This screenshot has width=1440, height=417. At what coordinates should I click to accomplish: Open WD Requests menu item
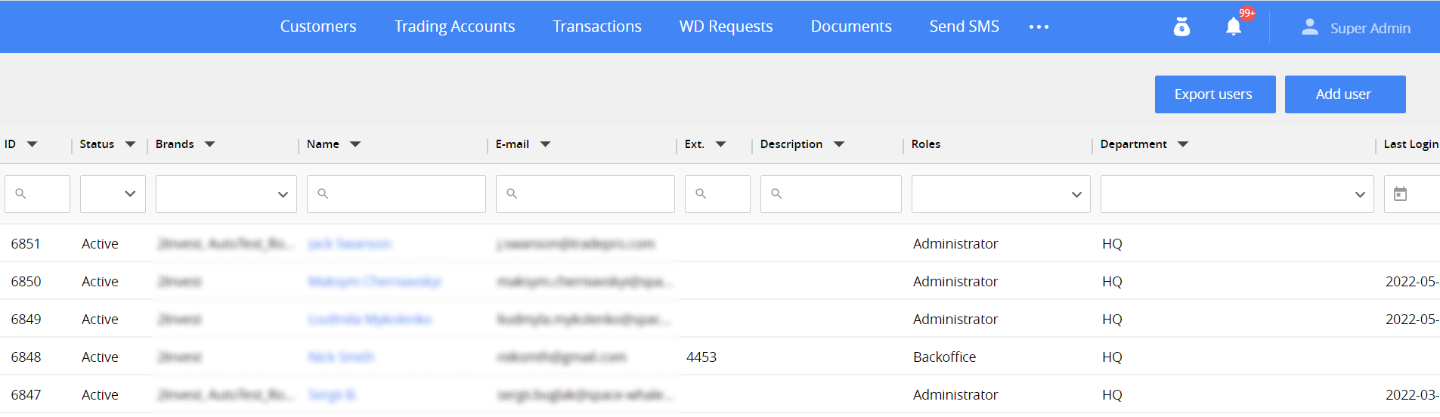726,26
